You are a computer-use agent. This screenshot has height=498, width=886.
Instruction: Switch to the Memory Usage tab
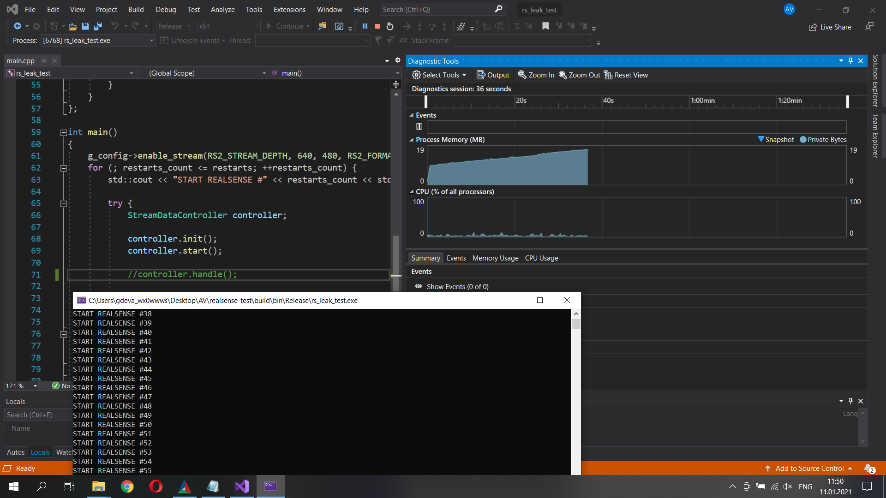click(495, 258)
